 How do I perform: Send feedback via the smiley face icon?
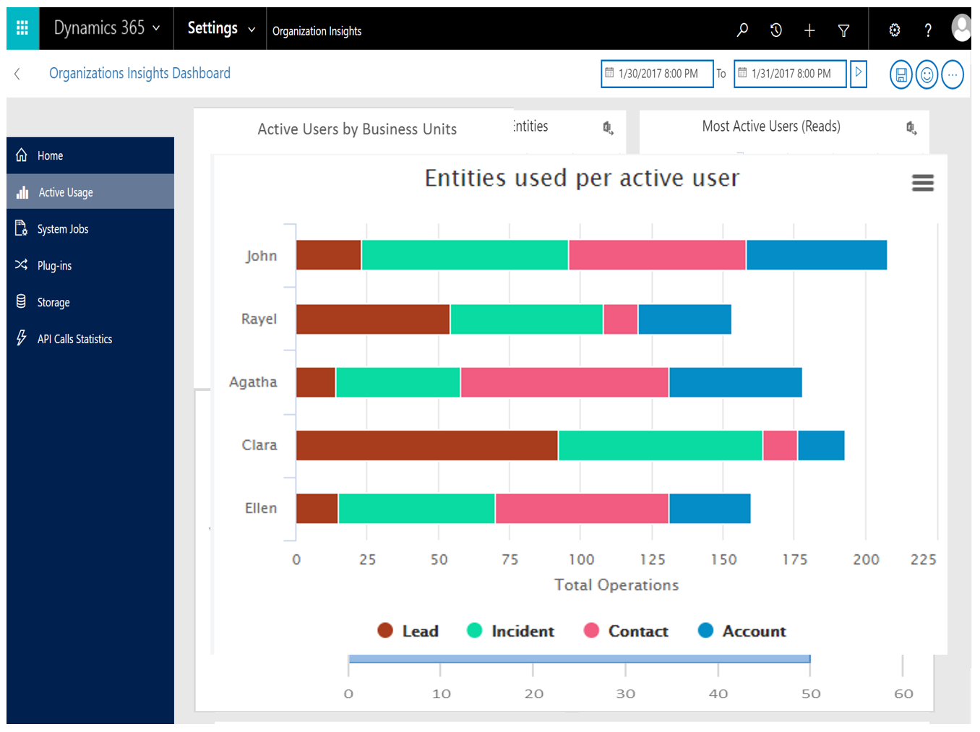coord(927,74)
